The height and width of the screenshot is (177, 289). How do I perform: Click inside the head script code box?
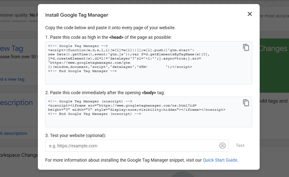pyautogui.click(x=149, y=63)
